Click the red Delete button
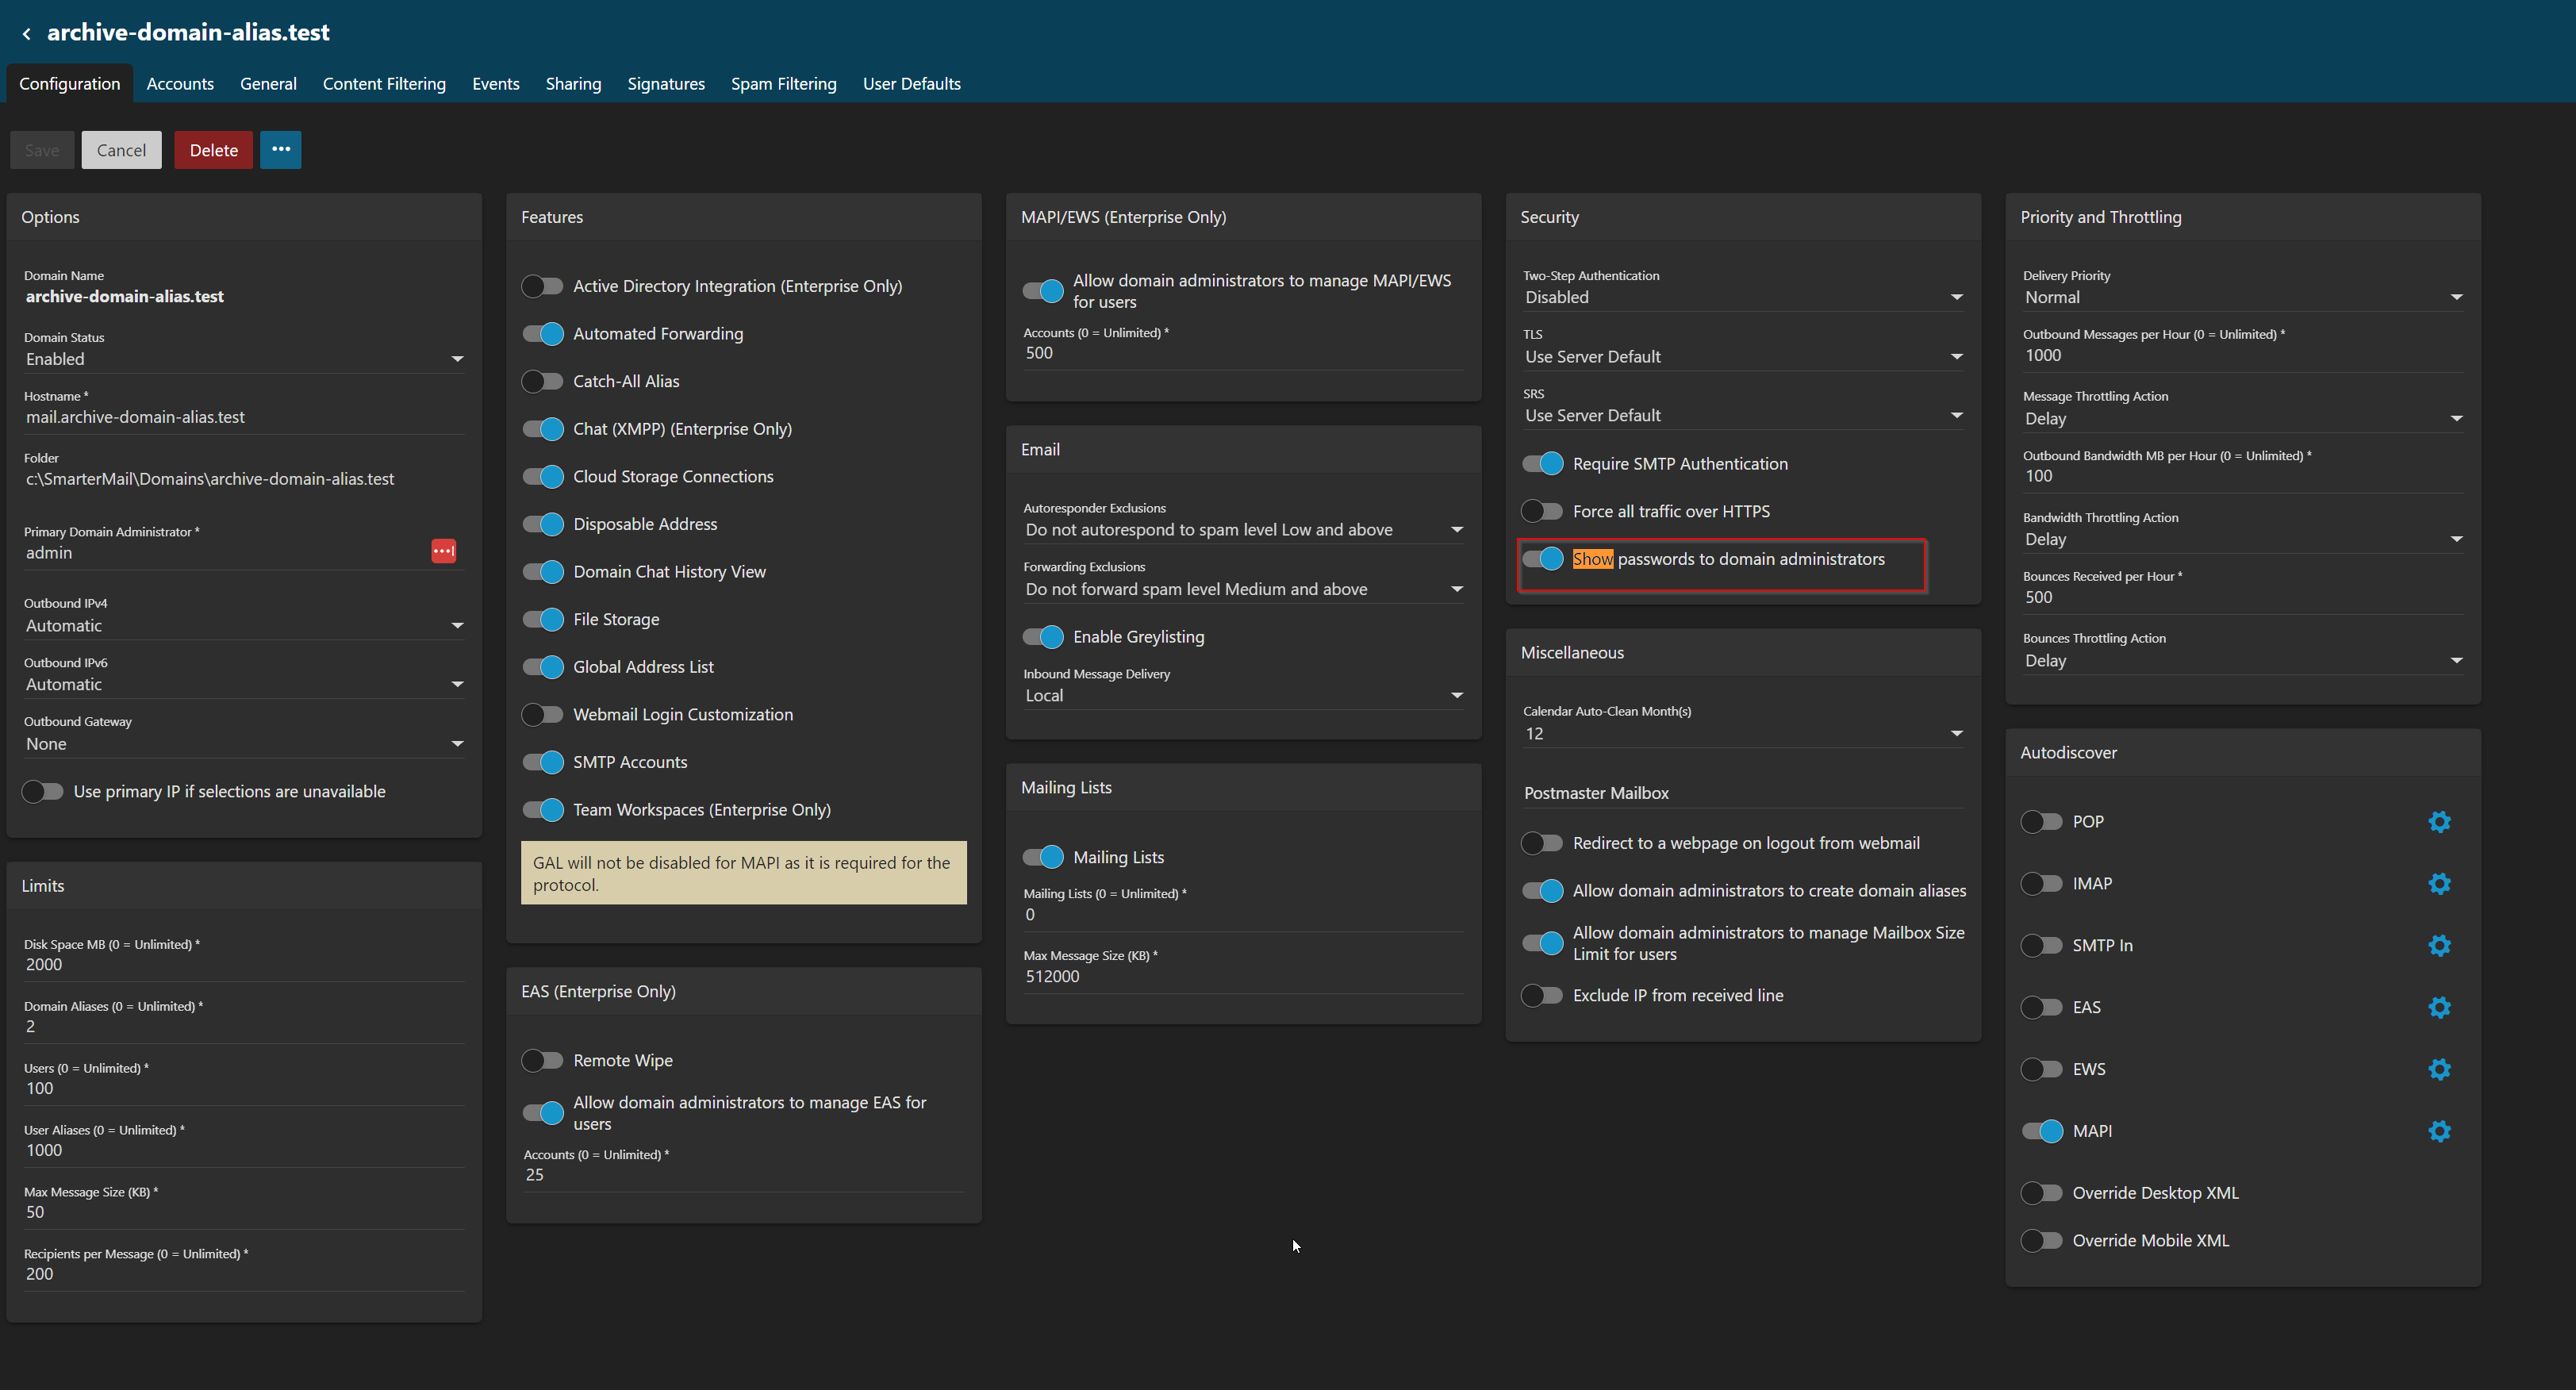 pos(213,150)
